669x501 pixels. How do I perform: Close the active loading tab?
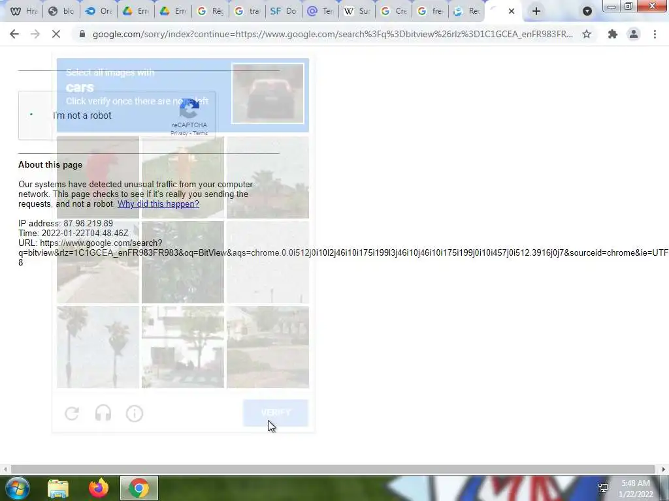[511, 11]
